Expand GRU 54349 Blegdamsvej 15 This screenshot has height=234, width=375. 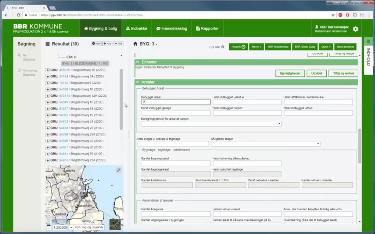click(x=47, y=102)
